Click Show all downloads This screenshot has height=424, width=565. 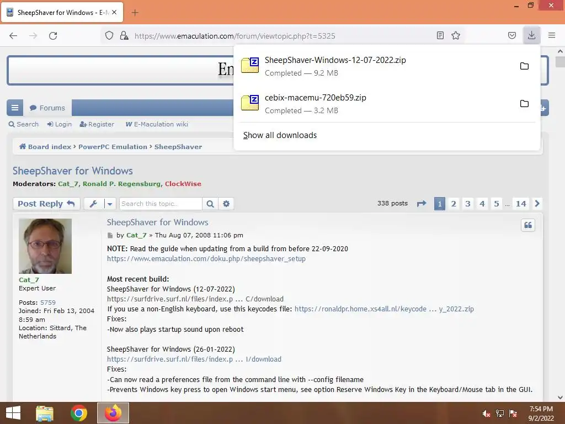tap(280, 135)
